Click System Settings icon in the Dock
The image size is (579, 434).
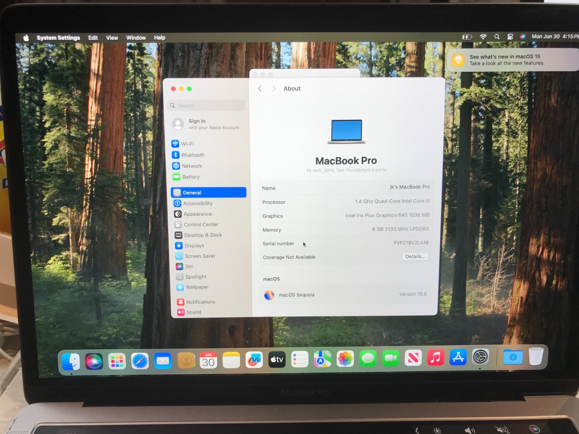coord(481,357)
